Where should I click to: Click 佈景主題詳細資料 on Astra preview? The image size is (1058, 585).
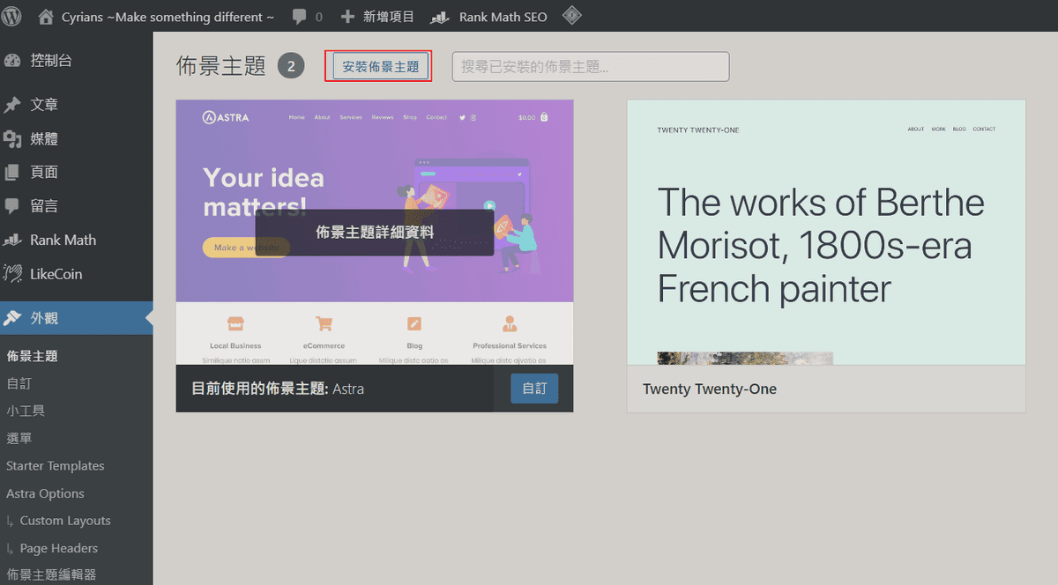pos(375,233)
